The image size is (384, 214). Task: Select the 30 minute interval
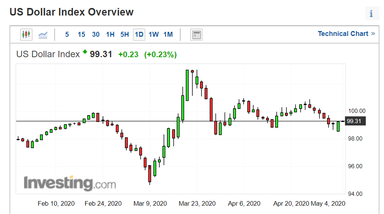tap(96, 34)
